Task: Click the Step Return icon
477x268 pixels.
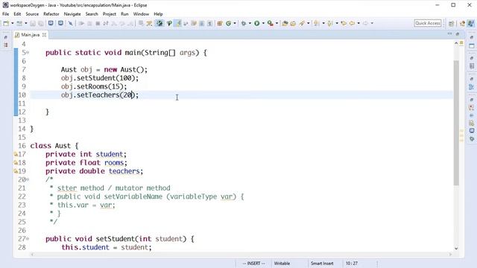Action: click(x=130, y=23)
